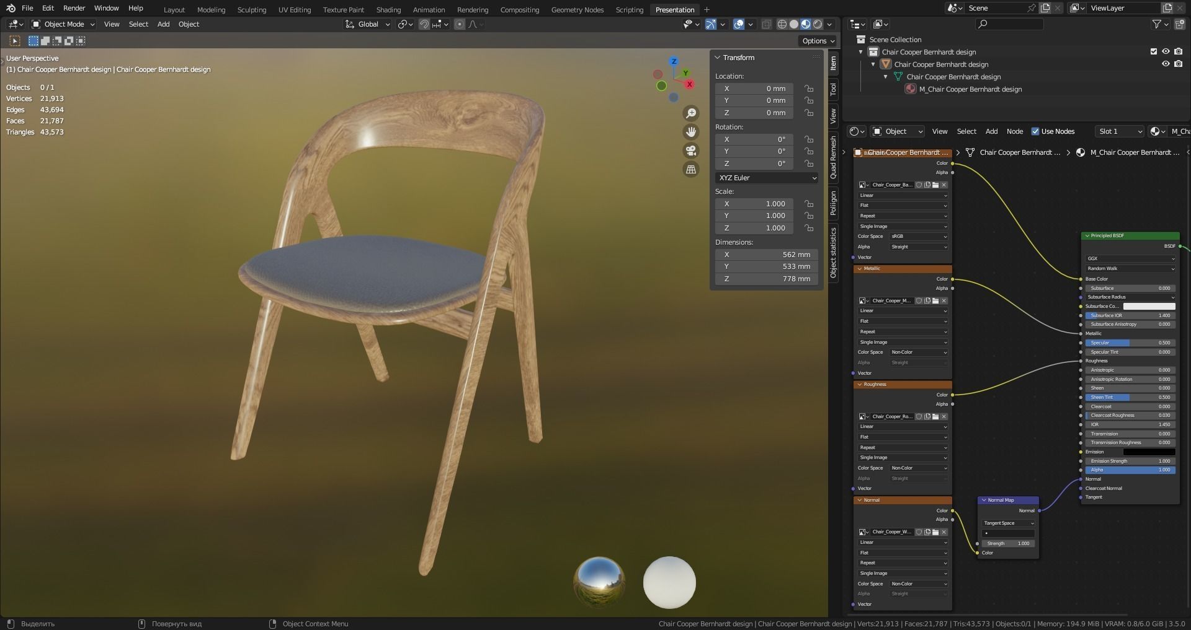The image size is (1191, 630).
Task: Toggle lock on Location X
Action: (x=809, y=89)
